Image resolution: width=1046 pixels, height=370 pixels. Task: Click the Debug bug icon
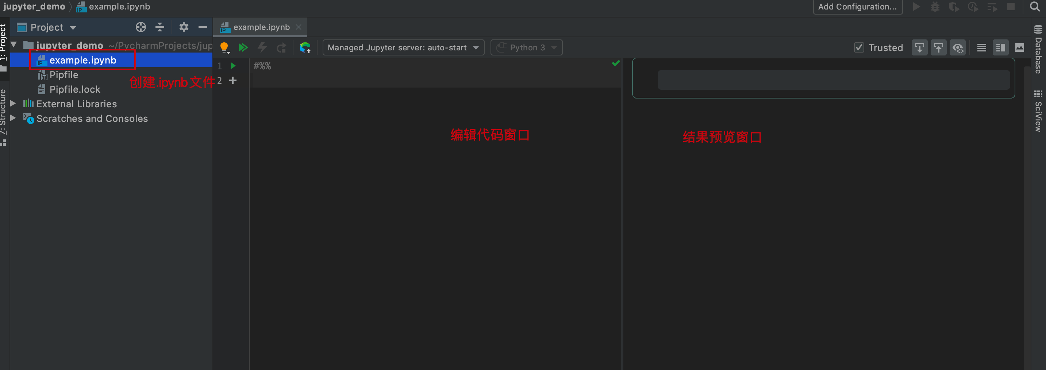coord(935,7)
